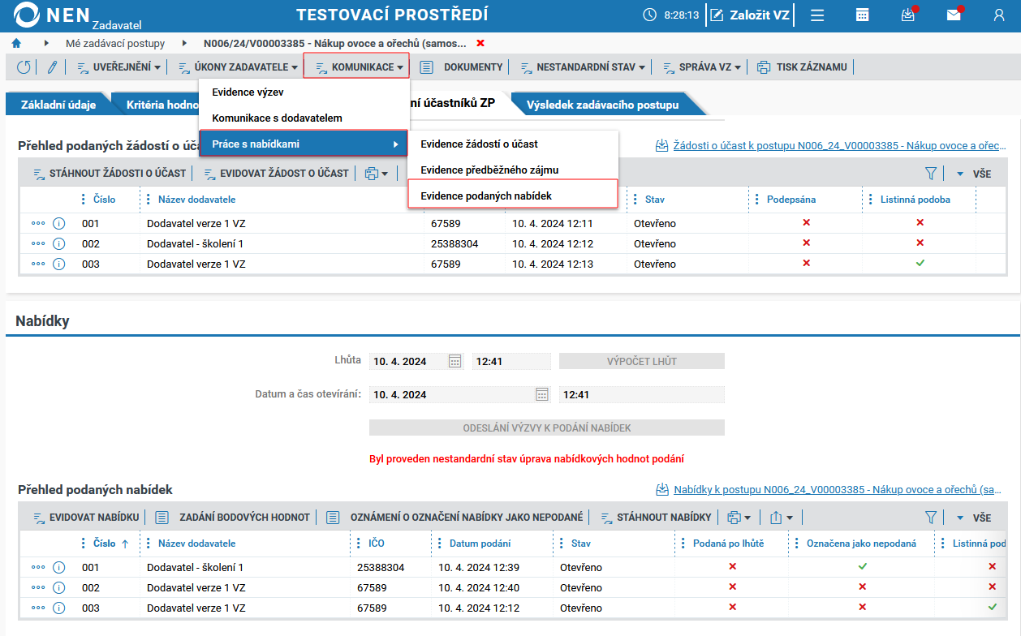Viewport: 1021px width, 636px height.
Task: Click EVIDOVAT ŽÁDOST O ÚČAST button
Action: coord(275,173)
